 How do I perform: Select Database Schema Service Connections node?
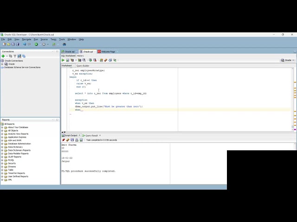click(x=22, y=68)
